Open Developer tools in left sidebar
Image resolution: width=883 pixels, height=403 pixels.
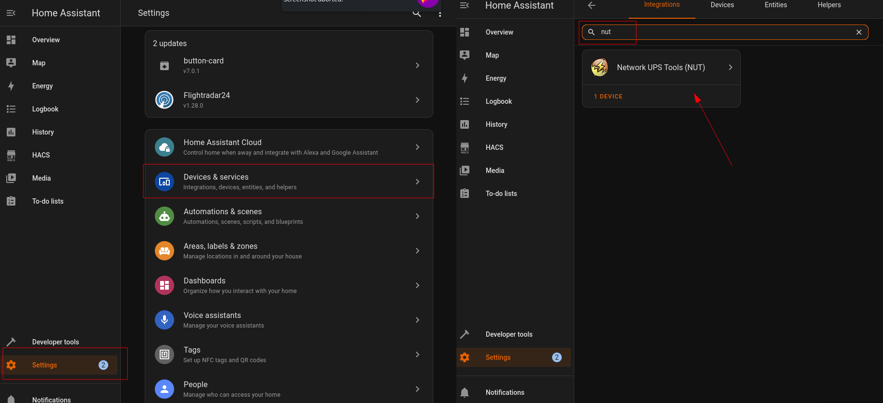pyautogui.click(x=60, y=342)
